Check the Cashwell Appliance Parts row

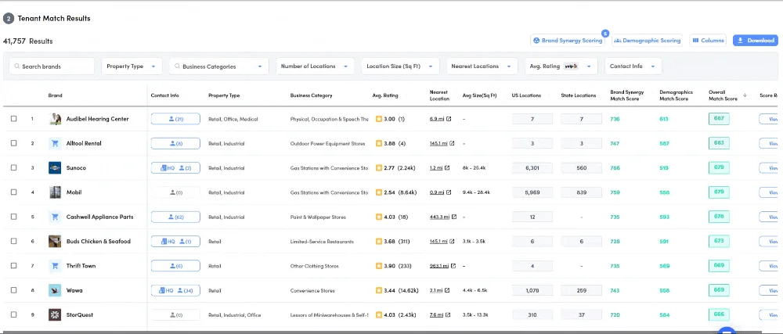(x=14, y=217)
